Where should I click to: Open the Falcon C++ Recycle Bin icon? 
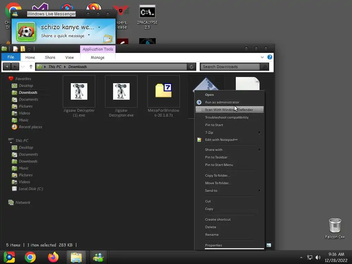tap(335, 229)
